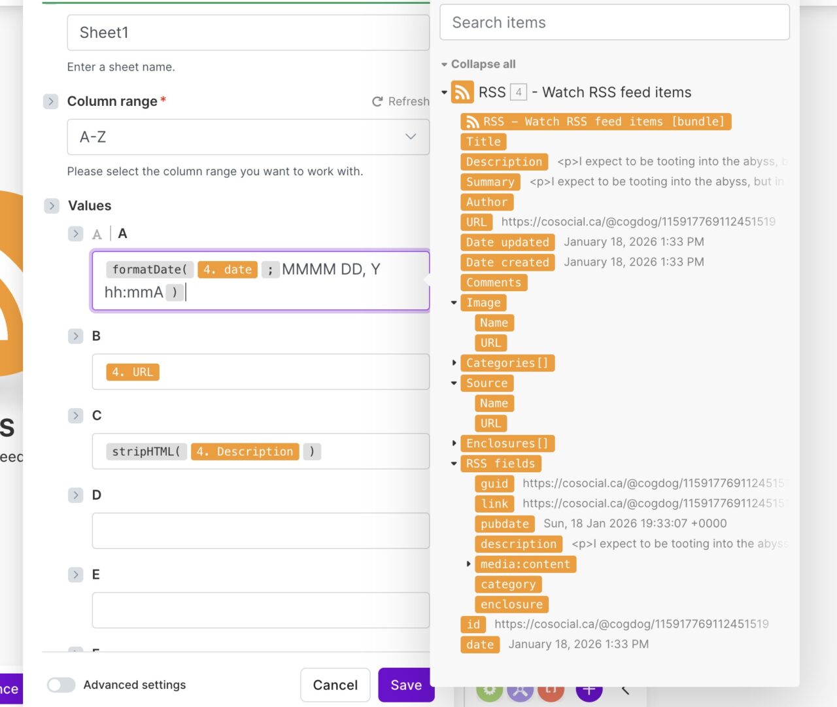Toggle the map icon beside column E

tap(76, 575)
